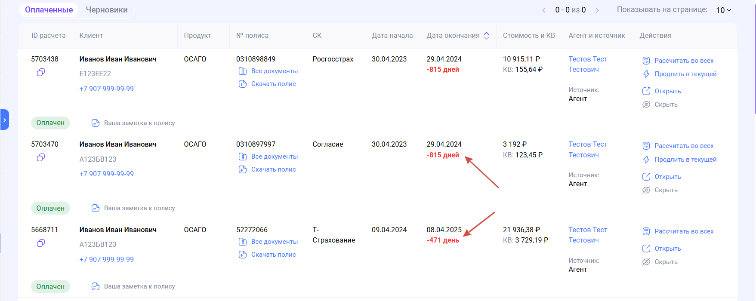The height and width of the screenshot is (301, 756).
Task: Sort by Дата окончания column arrows
Action: 487,36
